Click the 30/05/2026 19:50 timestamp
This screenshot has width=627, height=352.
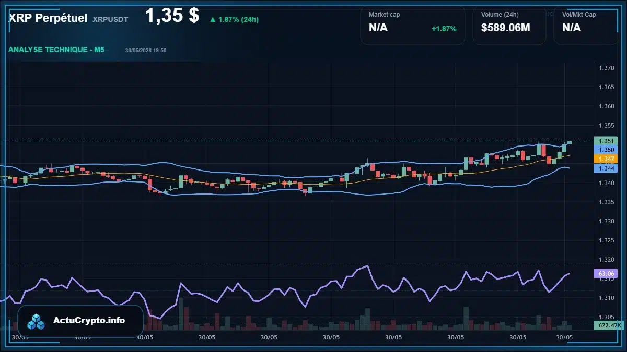[146, 50]
